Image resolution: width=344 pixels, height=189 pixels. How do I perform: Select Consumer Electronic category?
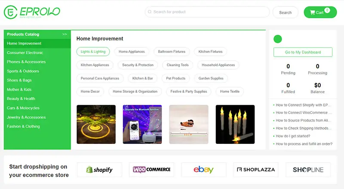click(25, 53)
